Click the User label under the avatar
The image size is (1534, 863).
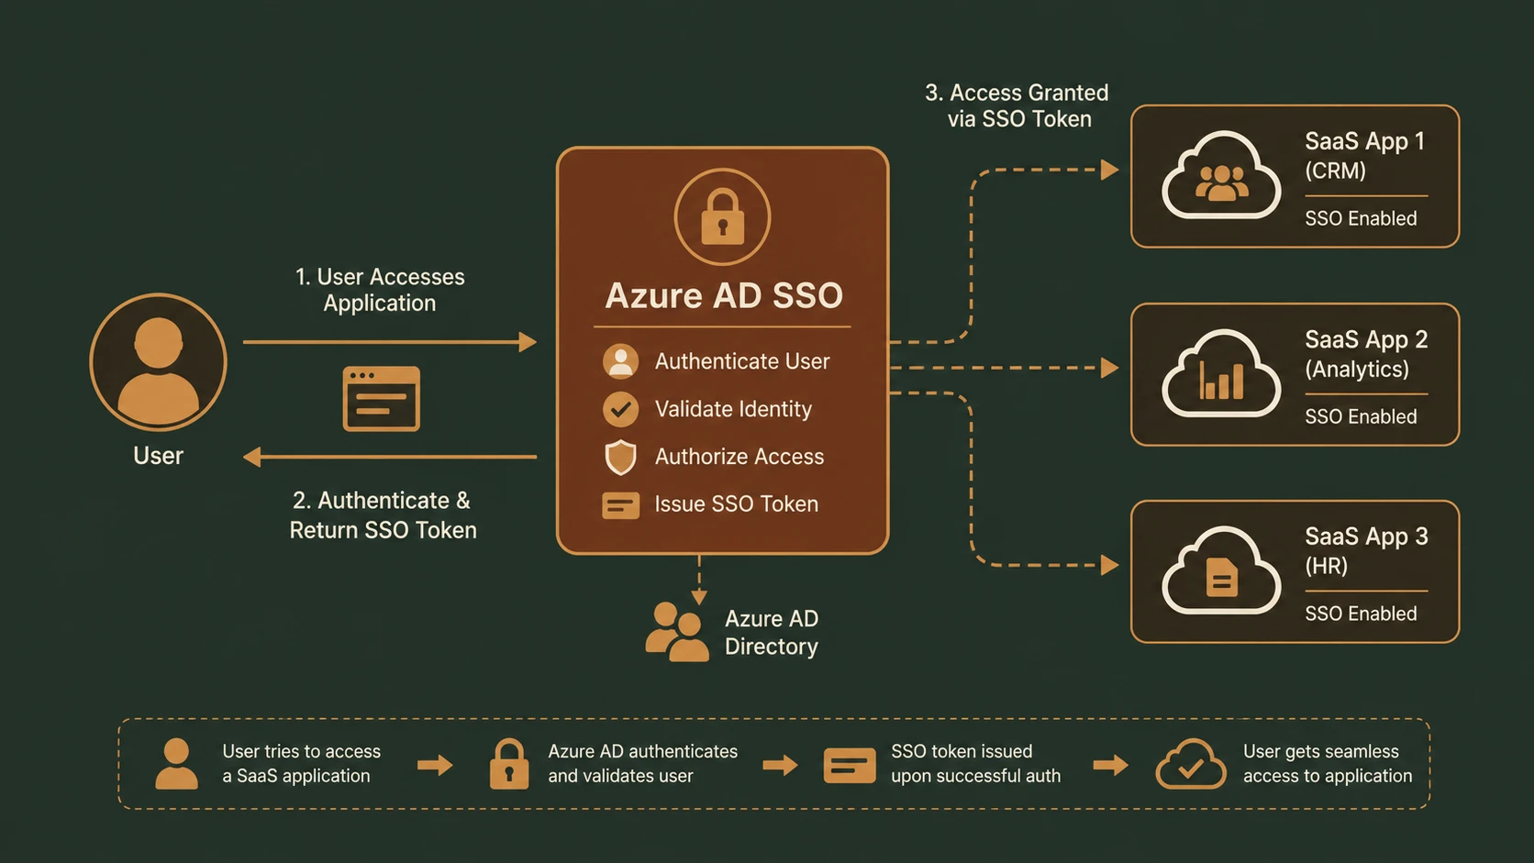158,456
